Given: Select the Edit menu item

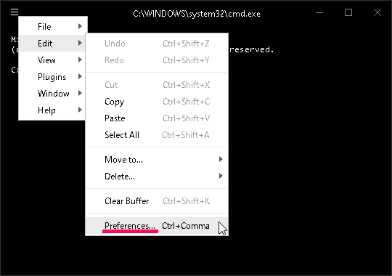Looking at the screenshot, I should coord(52,43).
